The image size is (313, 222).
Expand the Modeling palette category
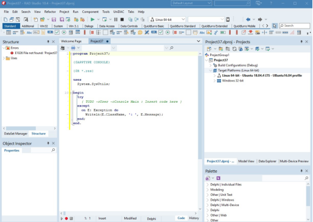coord(208,190)
